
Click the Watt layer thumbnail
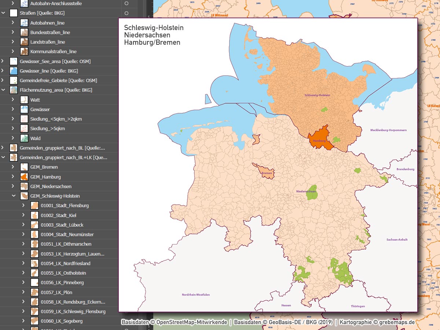[24, 99]
